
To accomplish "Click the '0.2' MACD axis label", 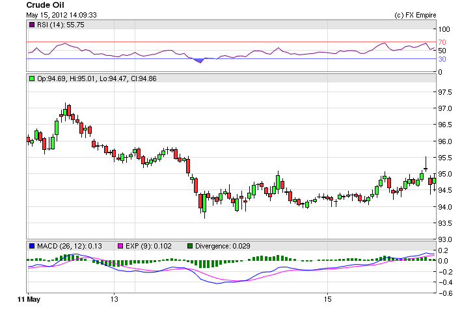I will 443,250.
